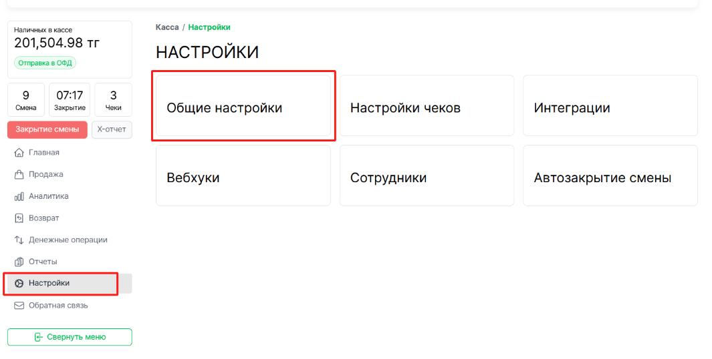Viewport: 712px width, 359px height.
Task: Click the shopping bag icon beside Продажа
Action: 19,175
